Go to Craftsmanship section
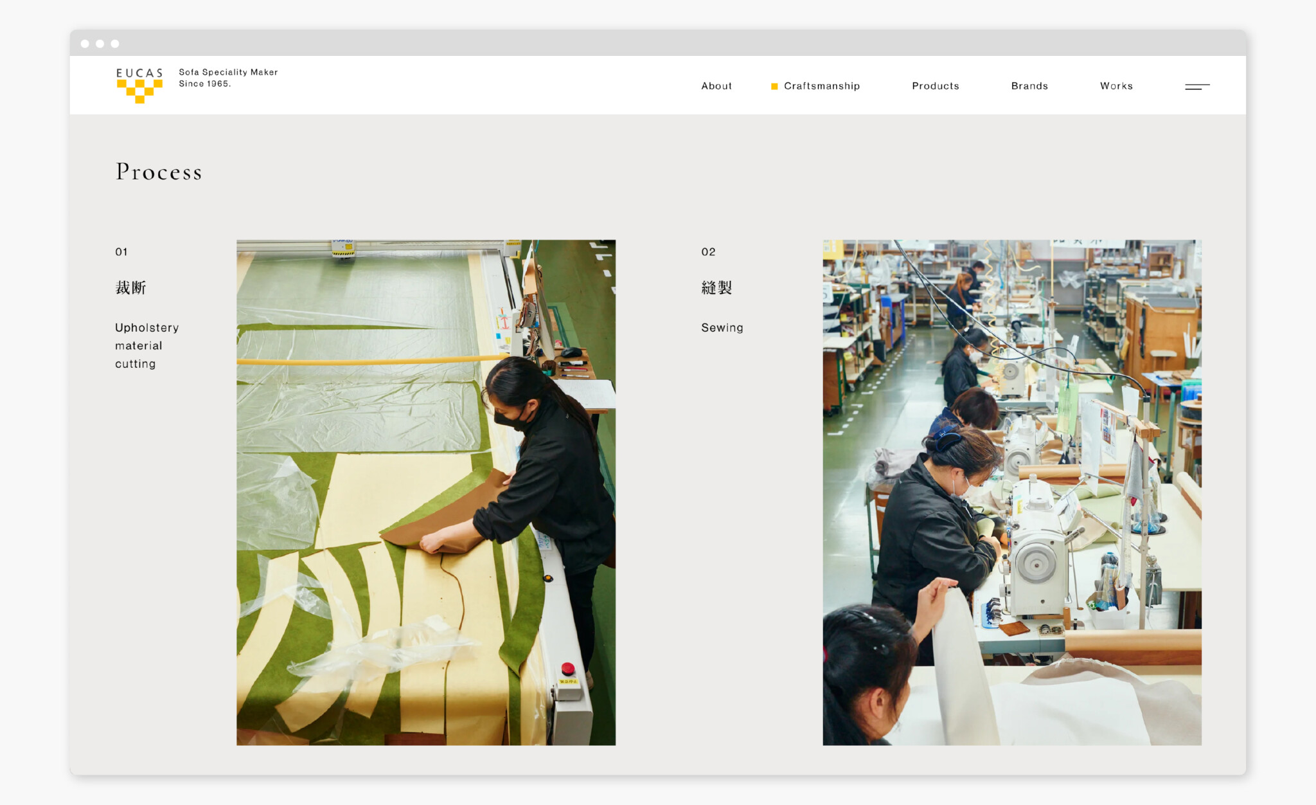 pyautogui.click(x=822, y=86)
